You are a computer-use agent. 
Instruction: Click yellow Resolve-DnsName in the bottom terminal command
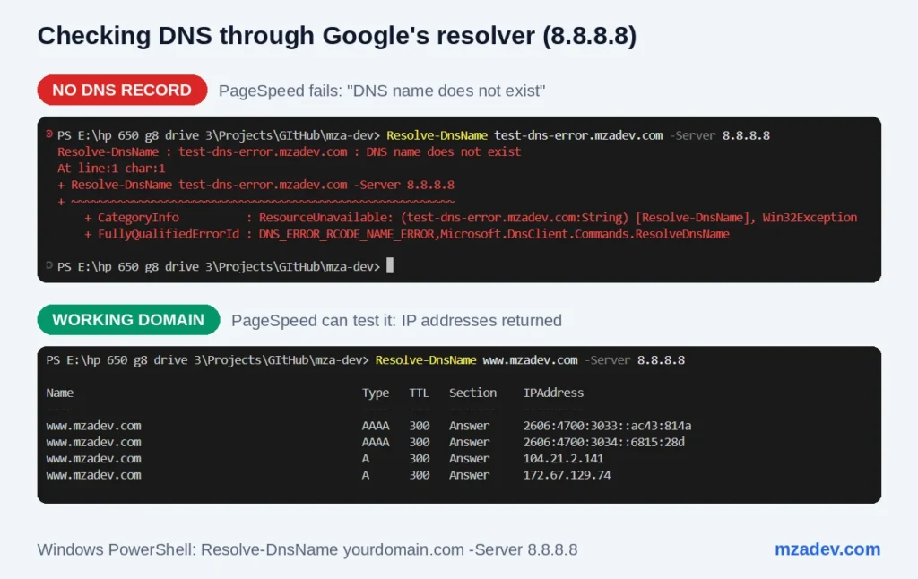(426, 360)
